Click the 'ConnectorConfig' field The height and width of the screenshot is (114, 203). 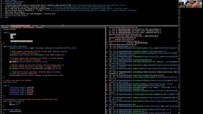point(15,111)
